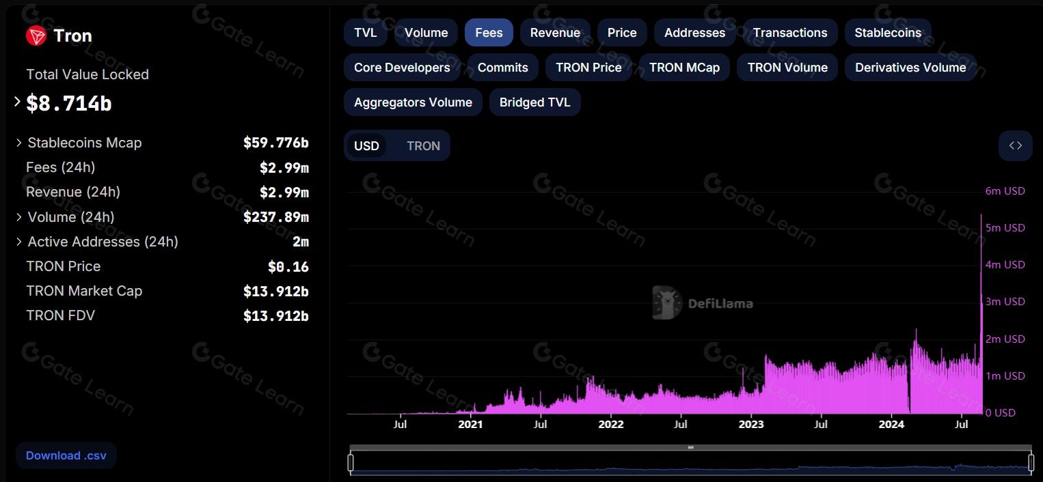Expand the Stablecoins Mcap row

pyautogui.click(x=19, y=143)
